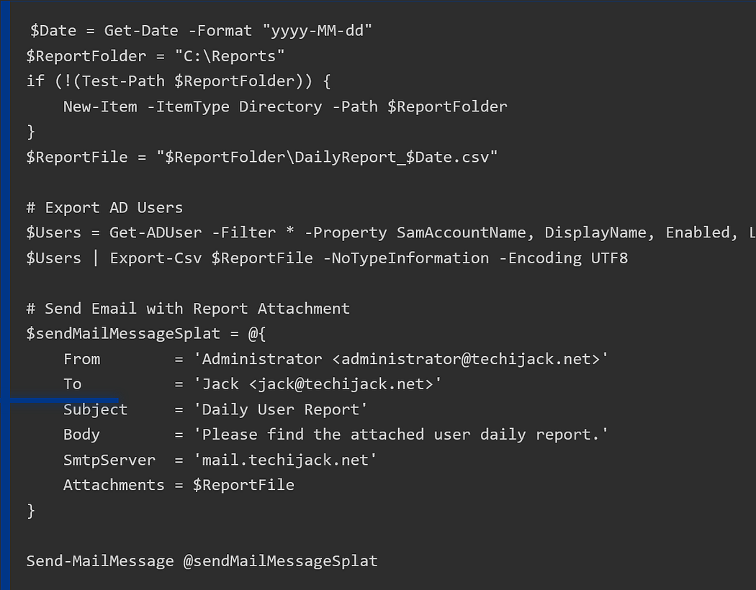Viewport: 756px width, 590px height.
Task: Click the Subject 'Daily User Report' line
Action: coord(215,409)
